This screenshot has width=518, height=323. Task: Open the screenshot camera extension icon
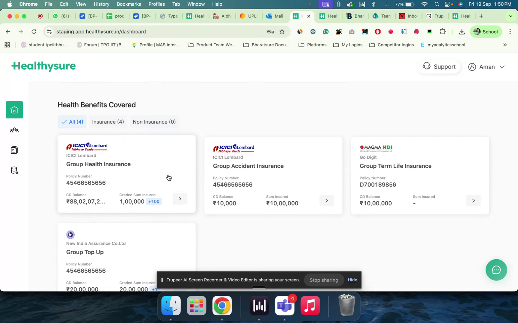(351, 31)
